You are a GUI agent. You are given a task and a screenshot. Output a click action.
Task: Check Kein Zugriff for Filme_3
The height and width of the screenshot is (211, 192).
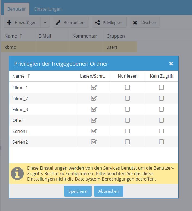pyautogui.click(x=161, y=109)
